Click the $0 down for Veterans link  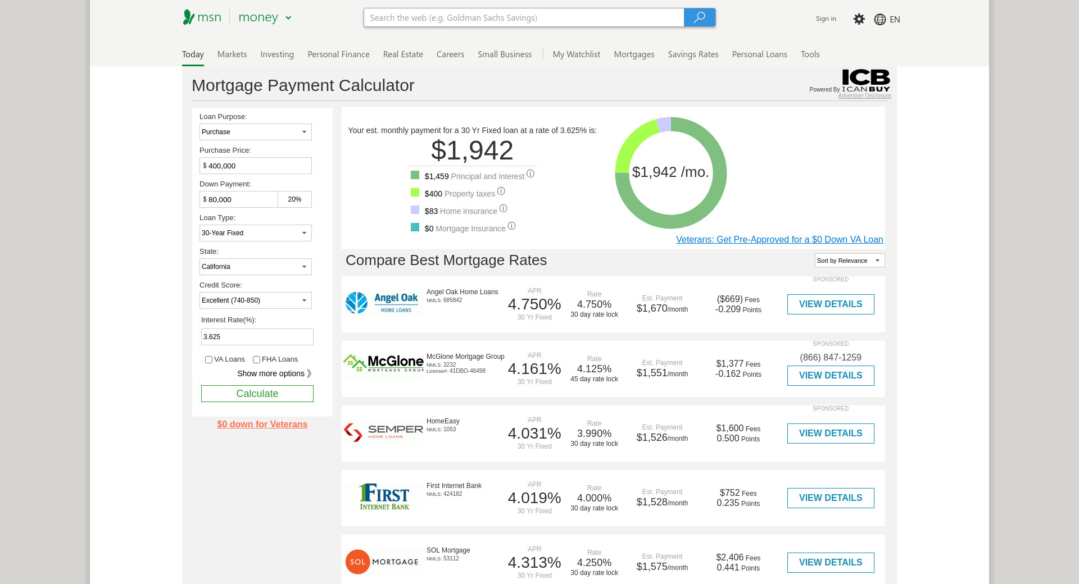click(262, 425)
